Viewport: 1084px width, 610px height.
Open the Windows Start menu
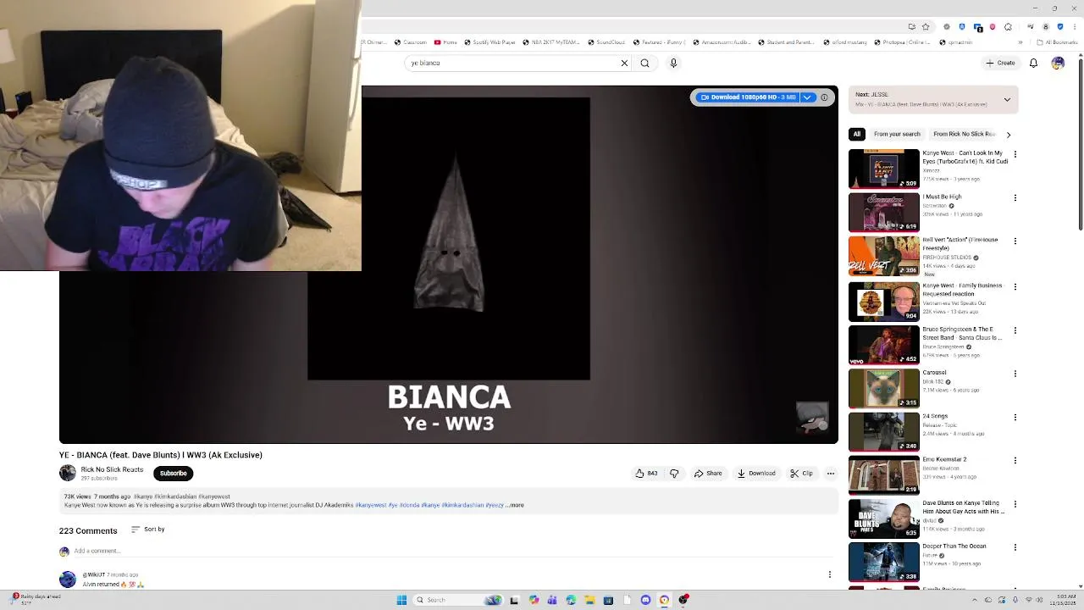coord(401,600)
